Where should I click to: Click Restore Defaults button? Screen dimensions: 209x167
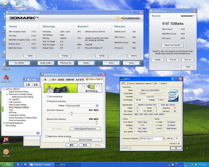pos(86,140)
